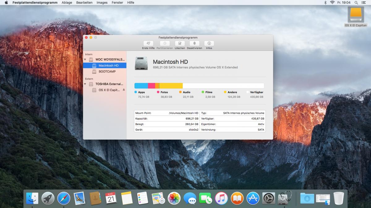371x208 pixels.
Task: Open Calendar from the Dock
Action: 111,198
